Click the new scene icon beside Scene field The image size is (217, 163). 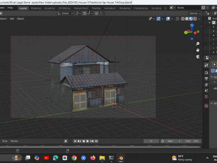click(203, 8)
